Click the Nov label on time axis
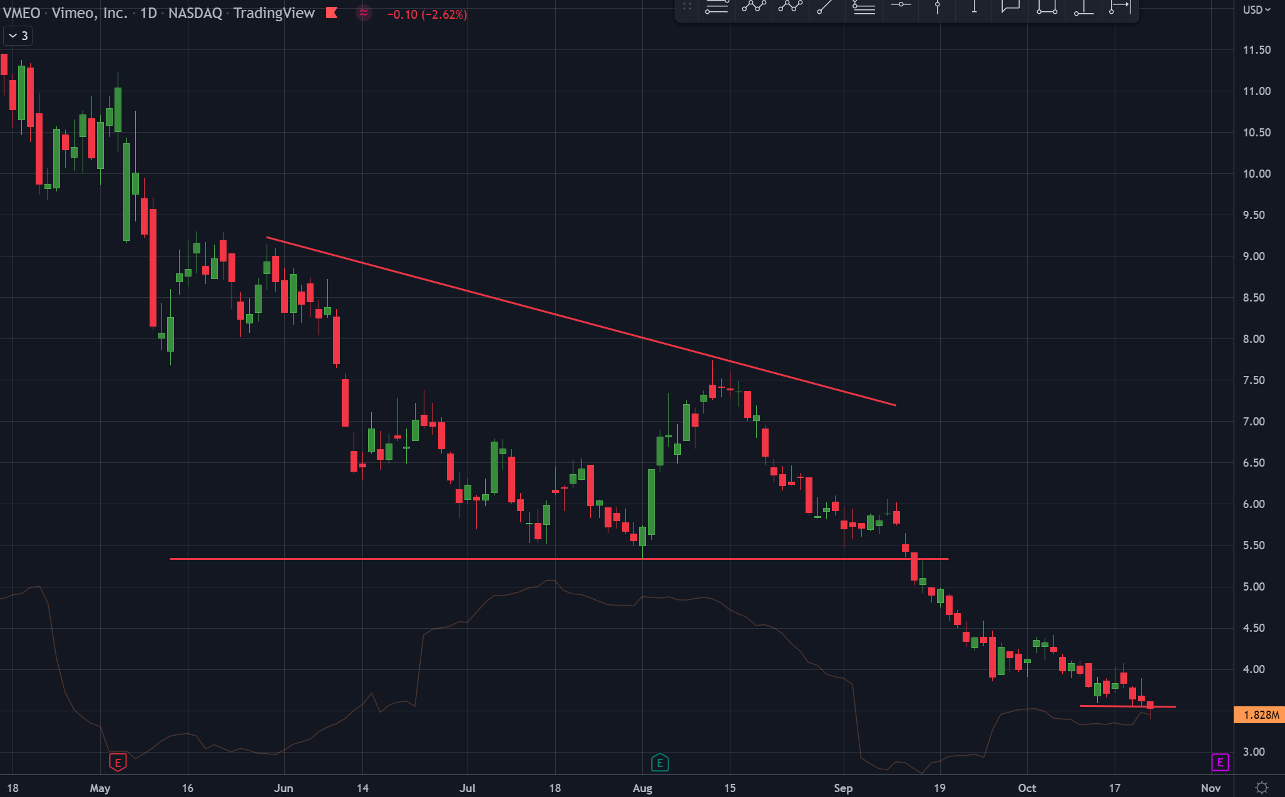The image size is (1285, 797). (x=1211, y=788)
